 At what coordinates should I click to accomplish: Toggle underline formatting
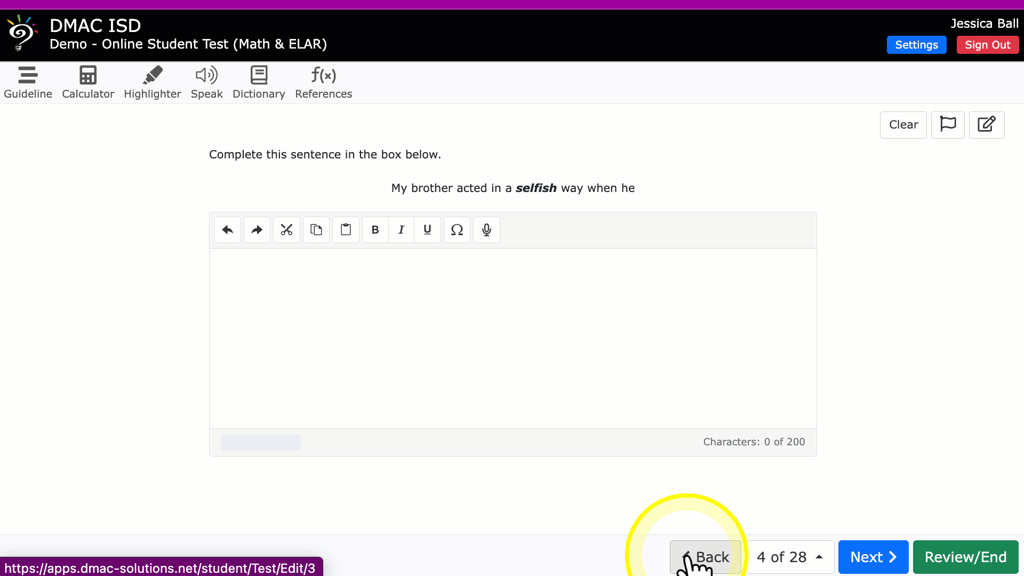point(427,230)
